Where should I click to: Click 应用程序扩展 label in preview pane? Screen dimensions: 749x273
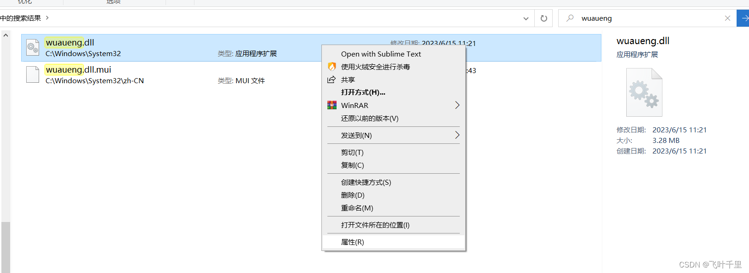point(637,54)
